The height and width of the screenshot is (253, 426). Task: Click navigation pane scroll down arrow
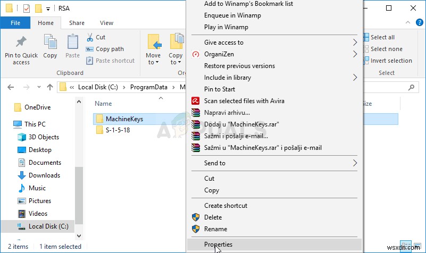click(79, 235)
